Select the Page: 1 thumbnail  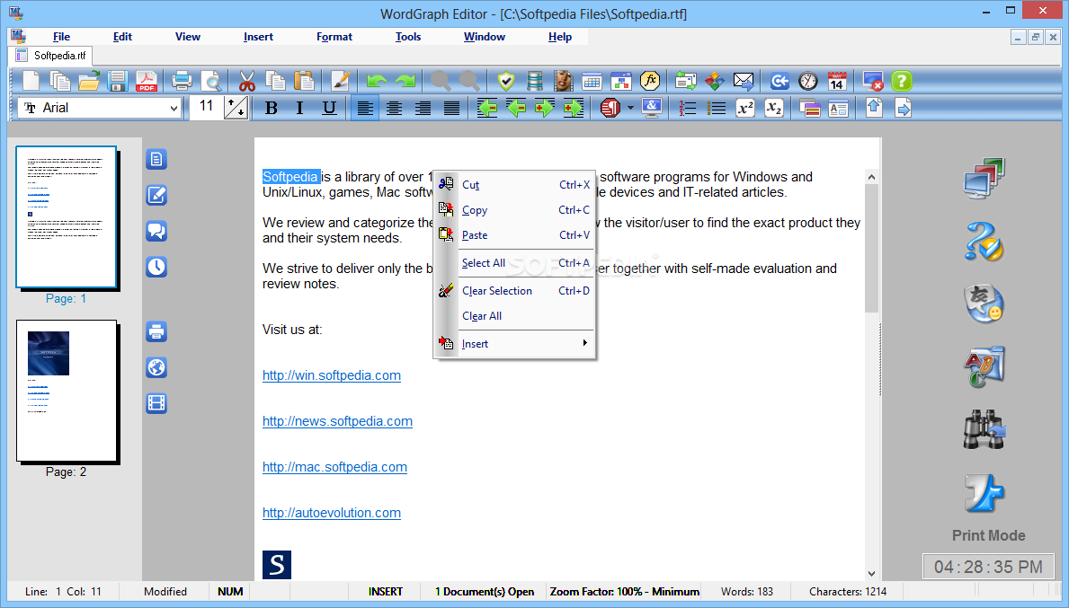[67, 218]
